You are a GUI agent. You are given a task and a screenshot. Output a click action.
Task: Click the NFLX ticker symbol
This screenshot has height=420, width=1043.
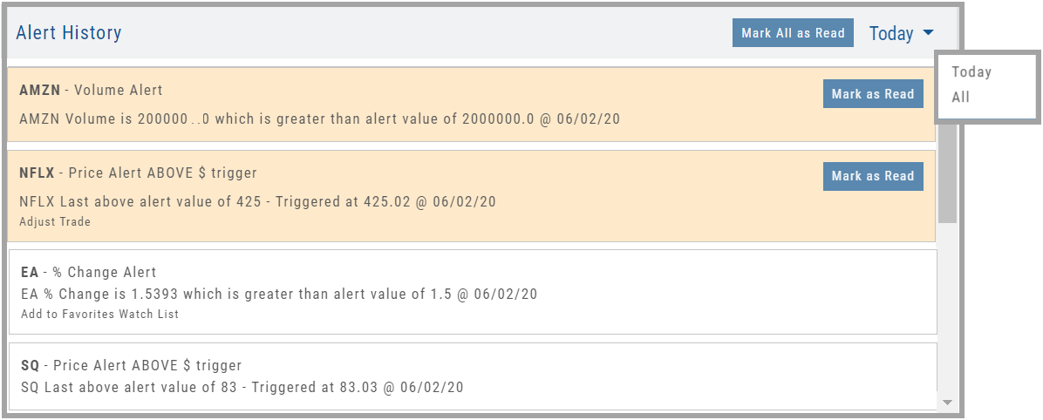pos(37,173)
